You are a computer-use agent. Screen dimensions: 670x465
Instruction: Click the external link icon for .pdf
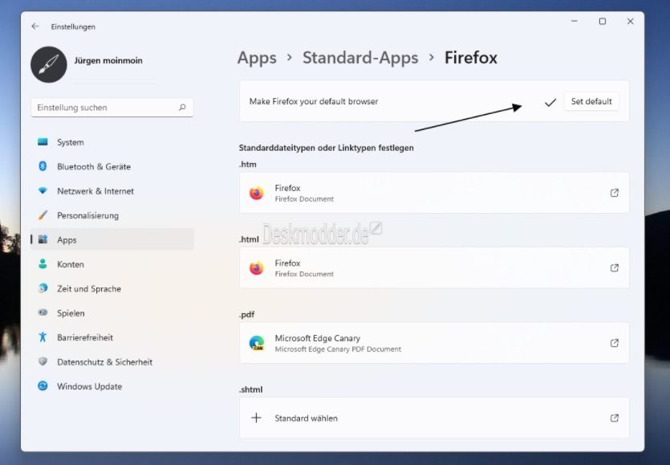pos(615,343)
